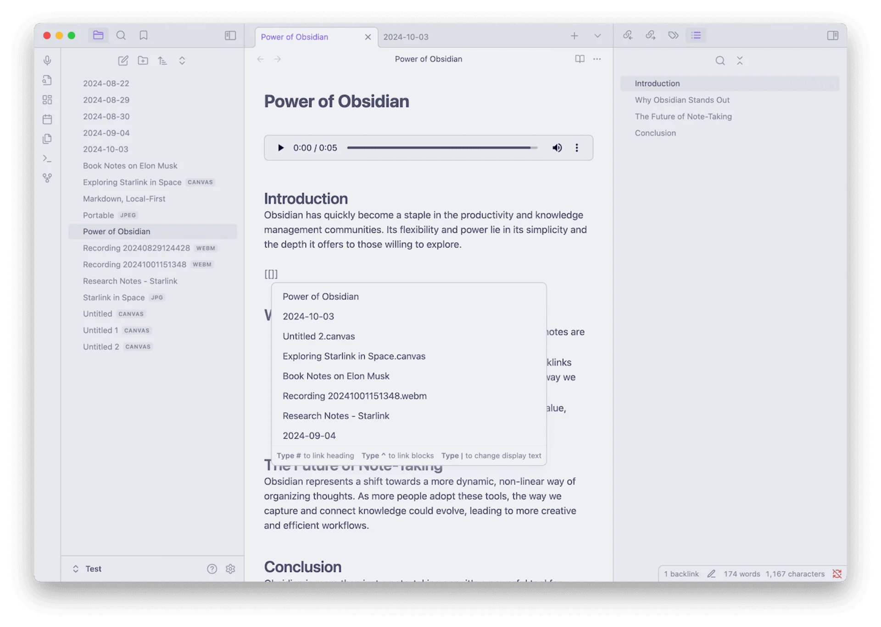
Task: Collapse or expand all files in explorer
Action: click(182, 61)
